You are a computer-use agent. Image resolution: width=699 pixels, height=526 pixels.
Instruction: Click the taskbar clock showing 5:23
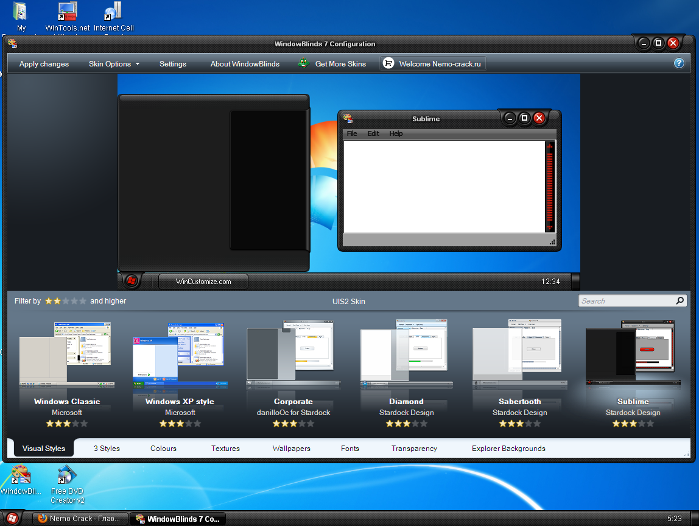[675, 519]
